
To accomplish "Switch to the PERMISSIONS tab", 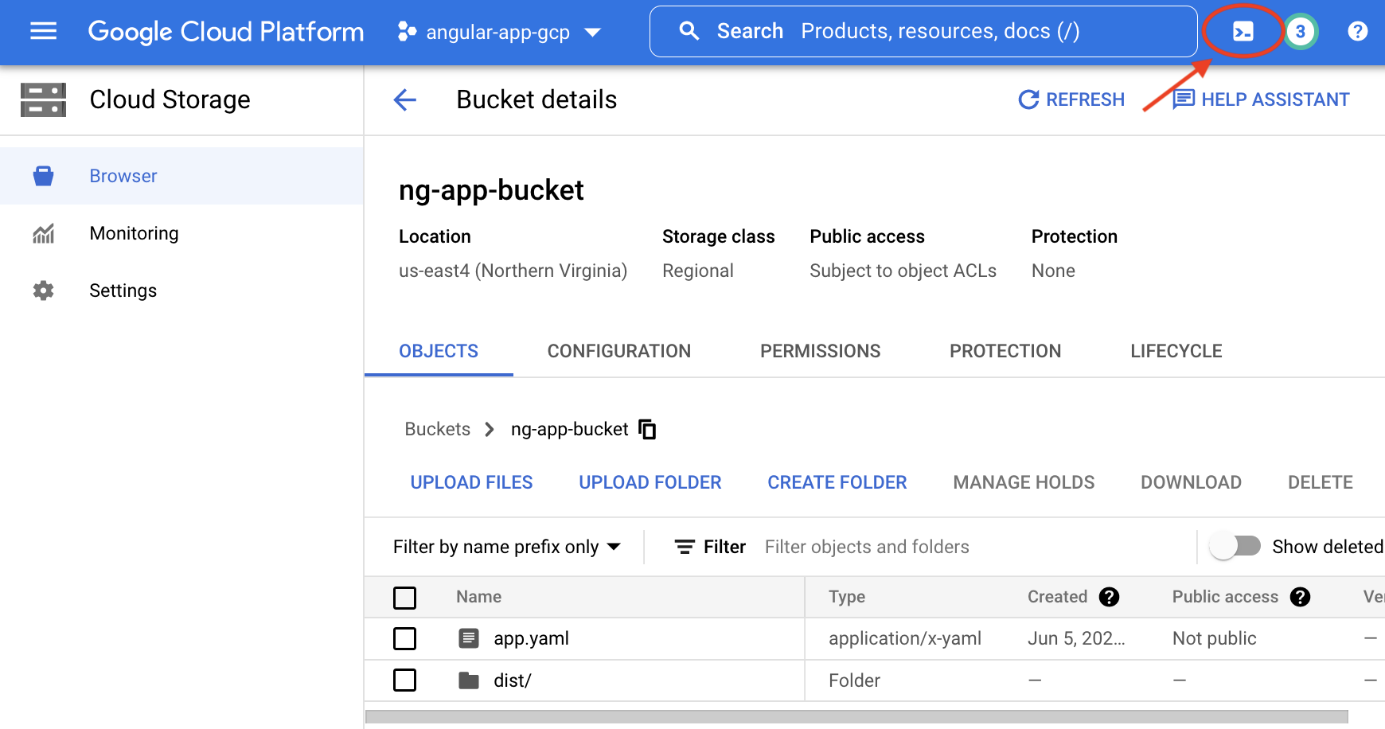I will click(x=820, y=351).
